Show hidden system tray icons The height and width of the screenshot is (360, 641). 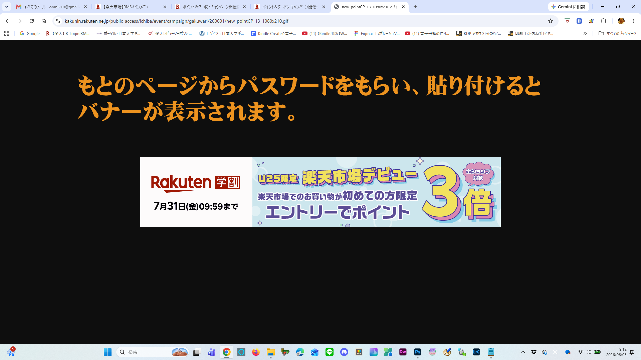pos(523,352)
